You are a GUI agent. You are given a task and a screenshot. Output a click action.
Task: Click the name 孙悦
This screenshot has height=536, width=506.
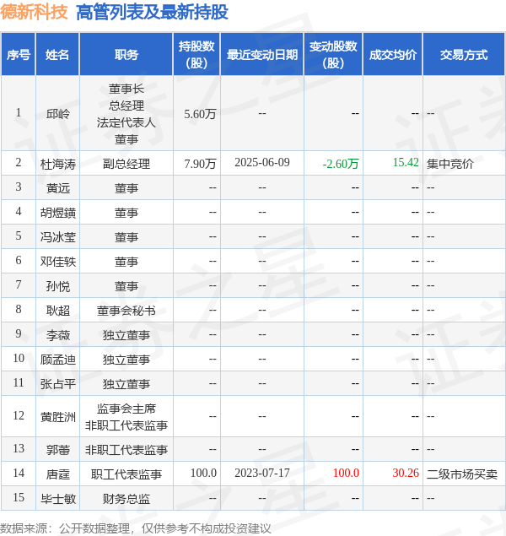coord(57,286)
